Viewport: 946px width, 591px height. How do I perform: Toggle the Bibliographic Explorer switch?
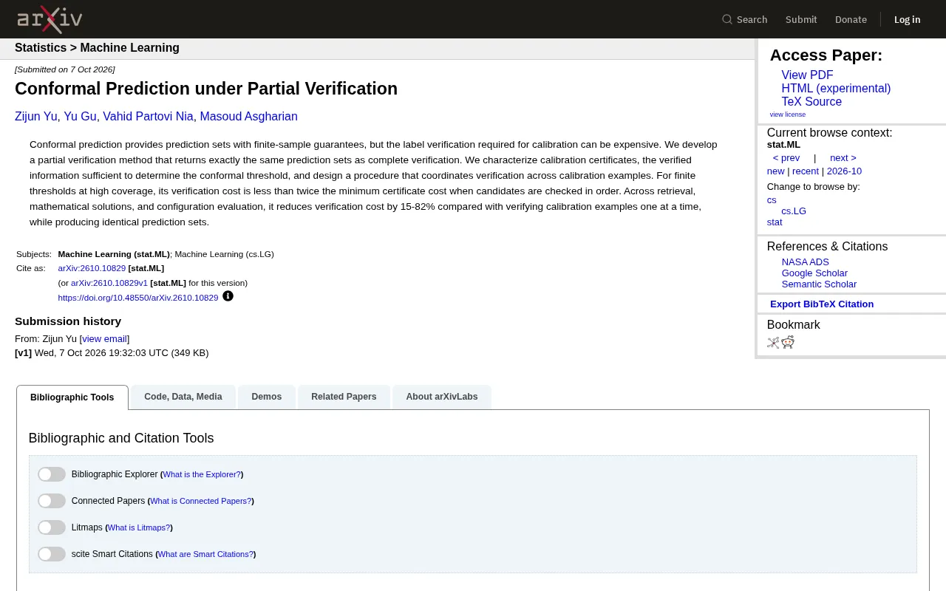pos(52,474)
